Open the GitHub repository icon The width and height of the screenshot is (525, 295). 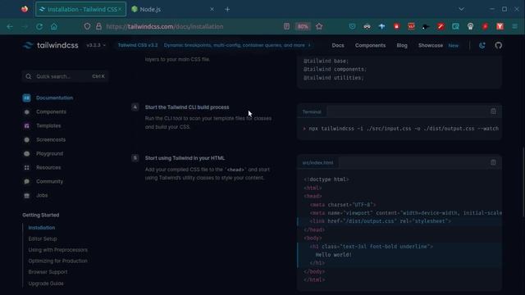[499, 45]
